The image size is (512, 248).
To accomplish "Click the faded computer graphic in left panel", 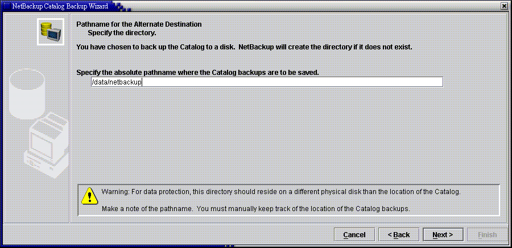I will [x=48, y=145].
